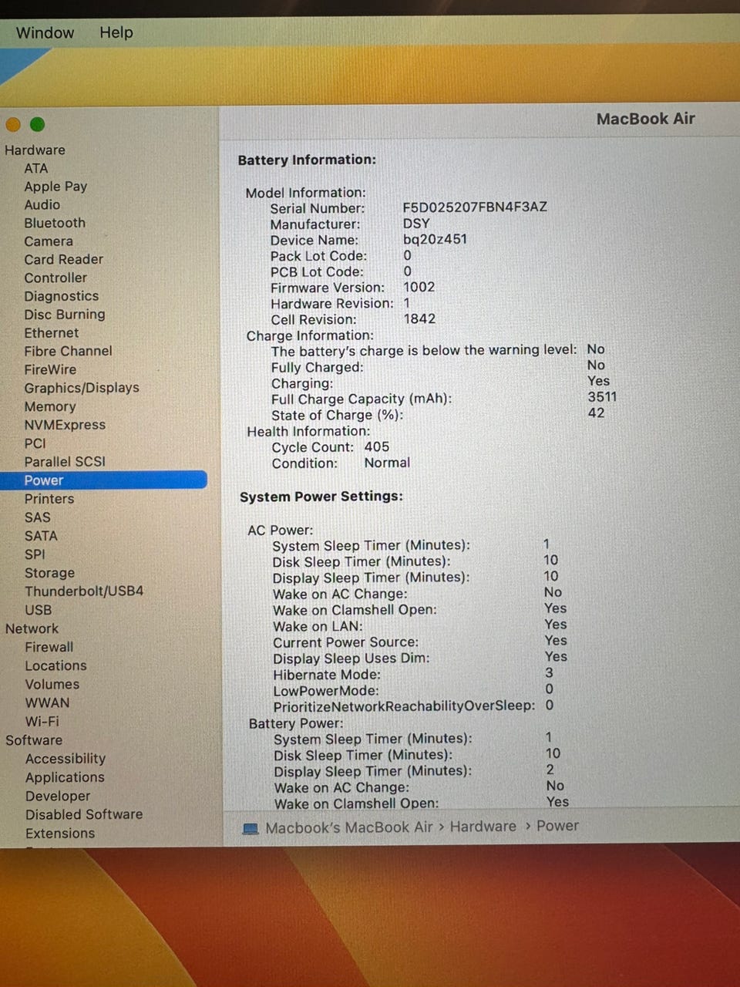Select Audio in the sidebar
The height and width of the screenshot is (987, 740).
(42, 204)
